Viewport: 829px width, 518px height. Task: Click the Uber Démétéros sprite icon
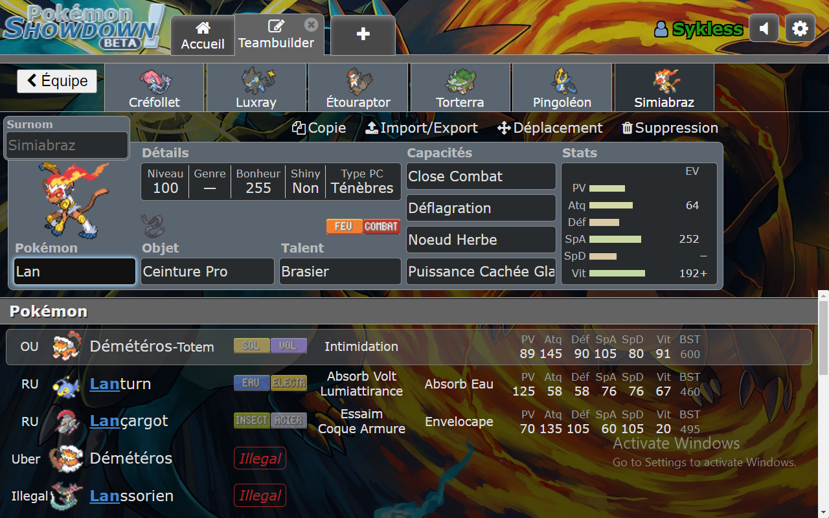(66, 458)
